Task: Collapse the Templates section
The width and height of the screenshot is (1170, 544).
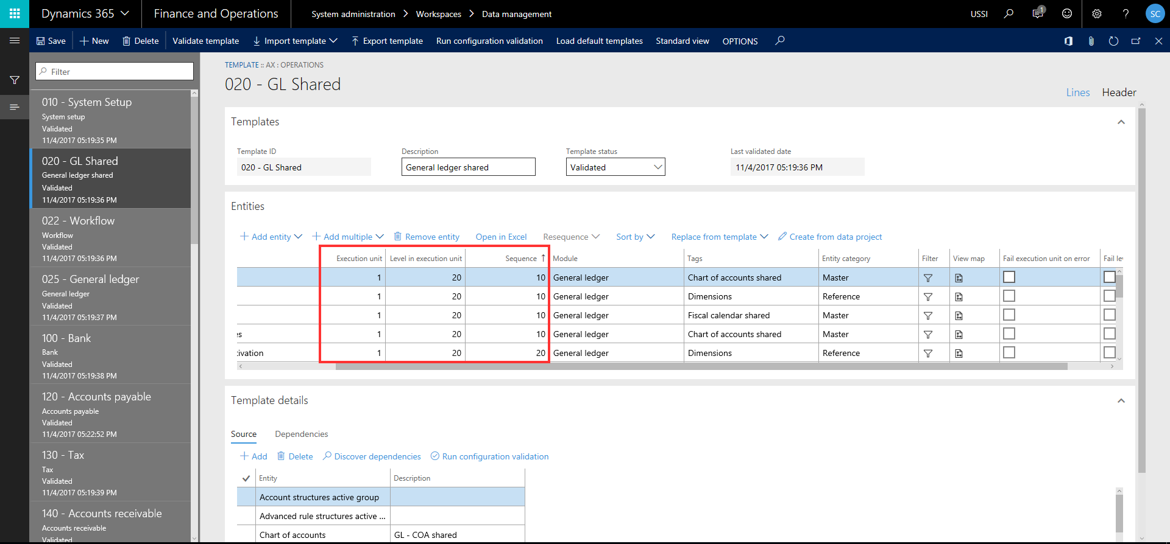Action: (1121, 122)
